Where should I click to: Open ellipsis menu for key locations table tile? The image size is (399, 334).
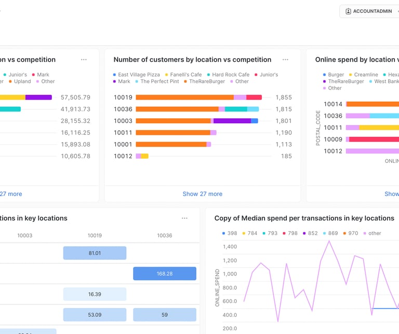coord(184,218)
